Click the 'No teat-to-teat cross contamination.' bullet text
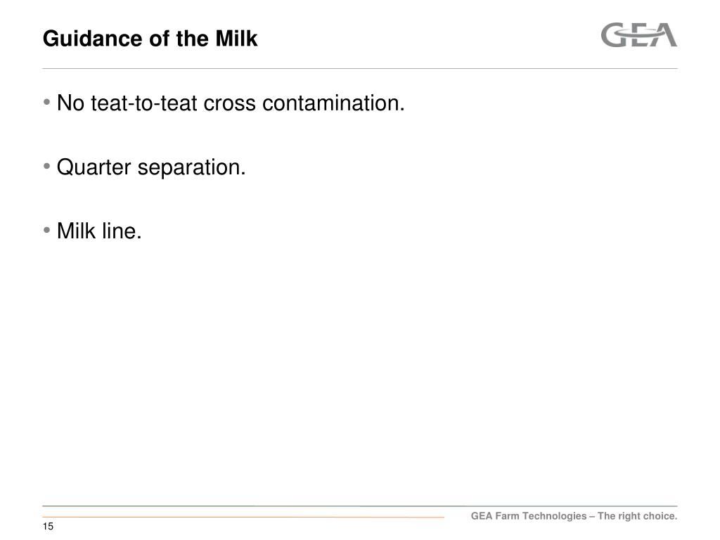The width and height of the screenshot is (720, 540). (231, 103)
